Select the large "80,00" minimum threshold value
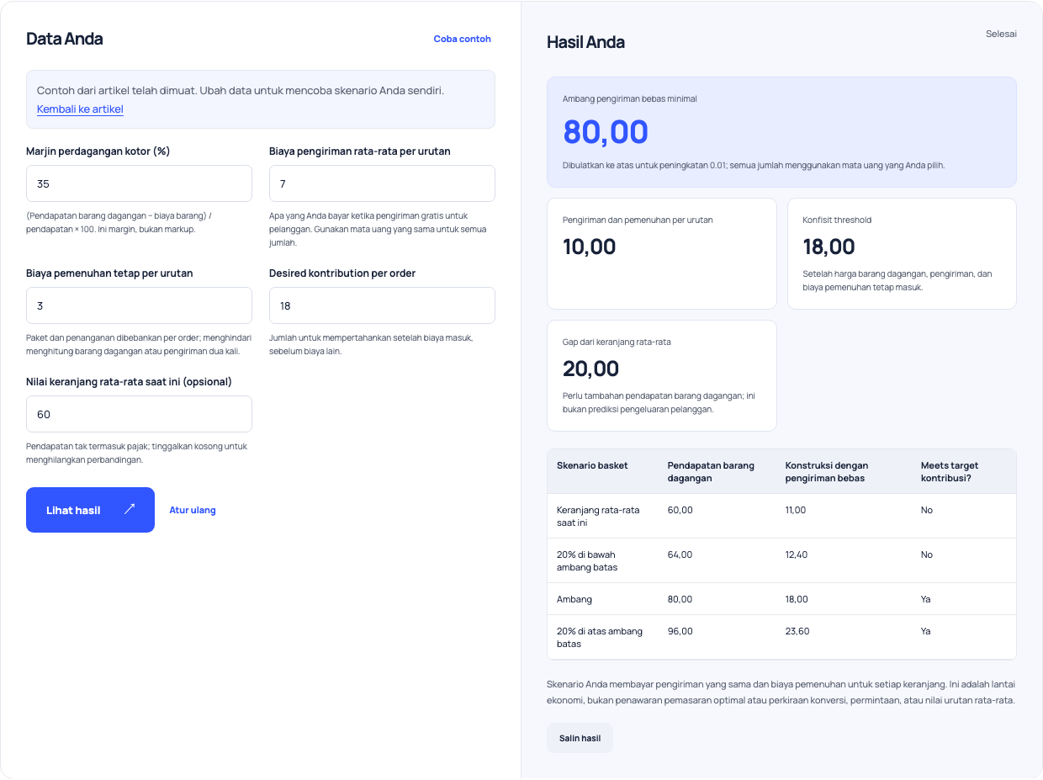 click(x=606, y=132)
